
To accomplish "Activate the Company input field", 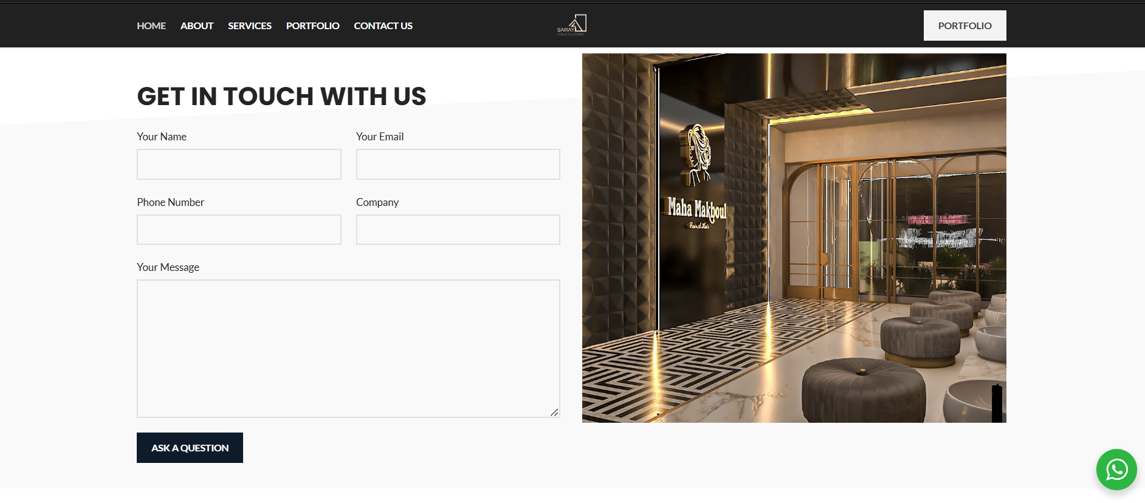I will point(458,230).
